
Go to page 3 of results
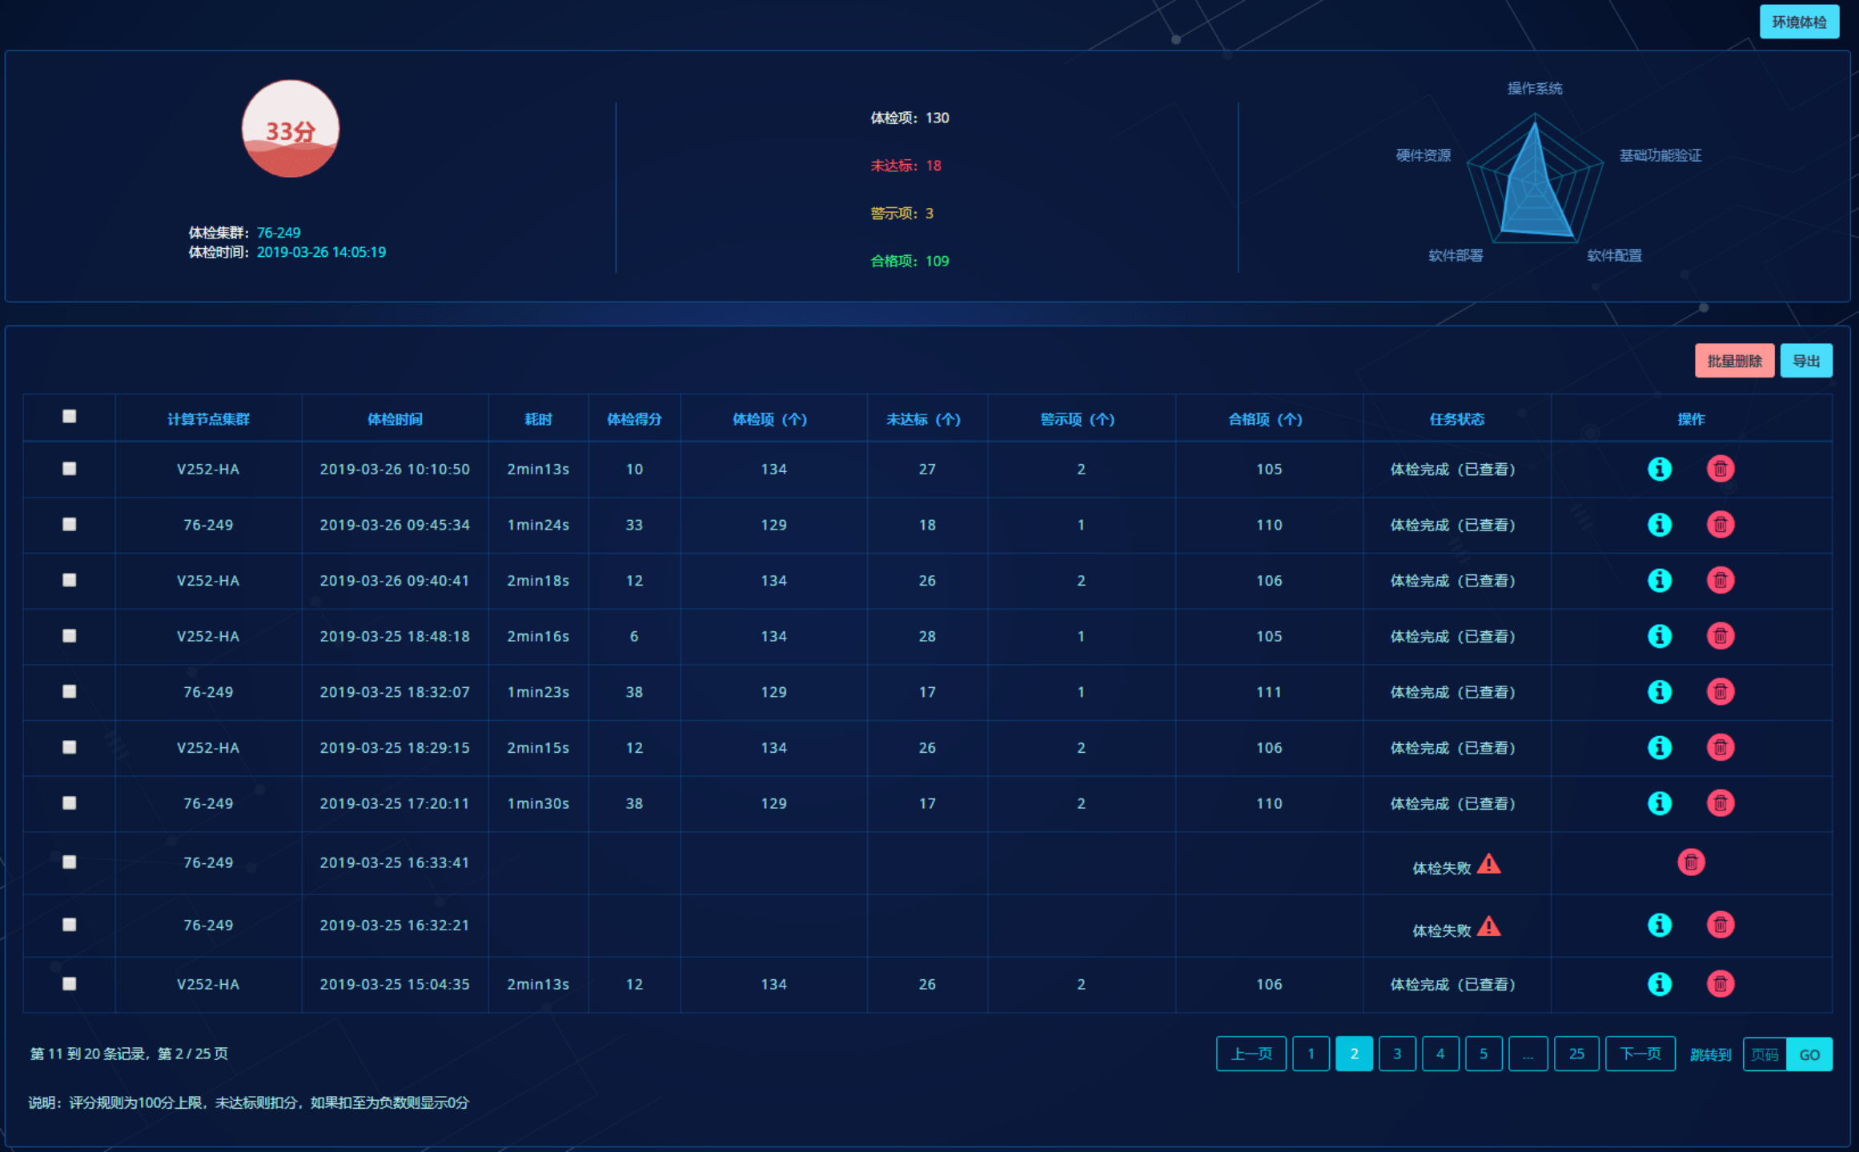(1396, 1054)
